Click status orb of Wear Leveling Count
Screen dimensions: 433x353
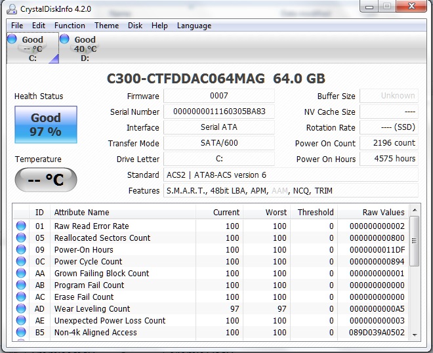tap(21, 308)
